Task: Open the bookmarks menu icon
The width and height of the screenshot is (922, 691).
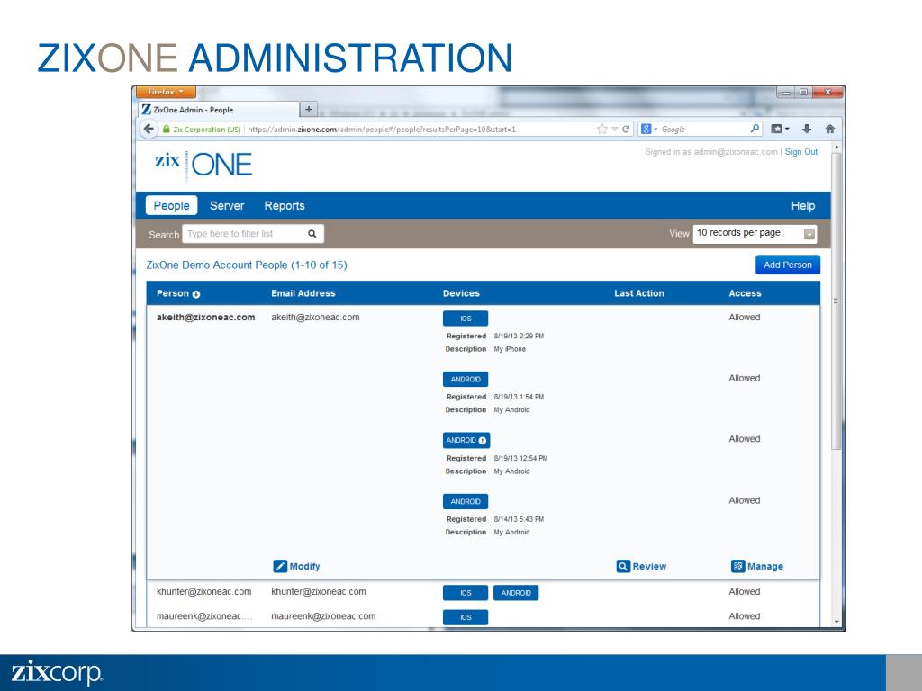Action: pos(776,129)
